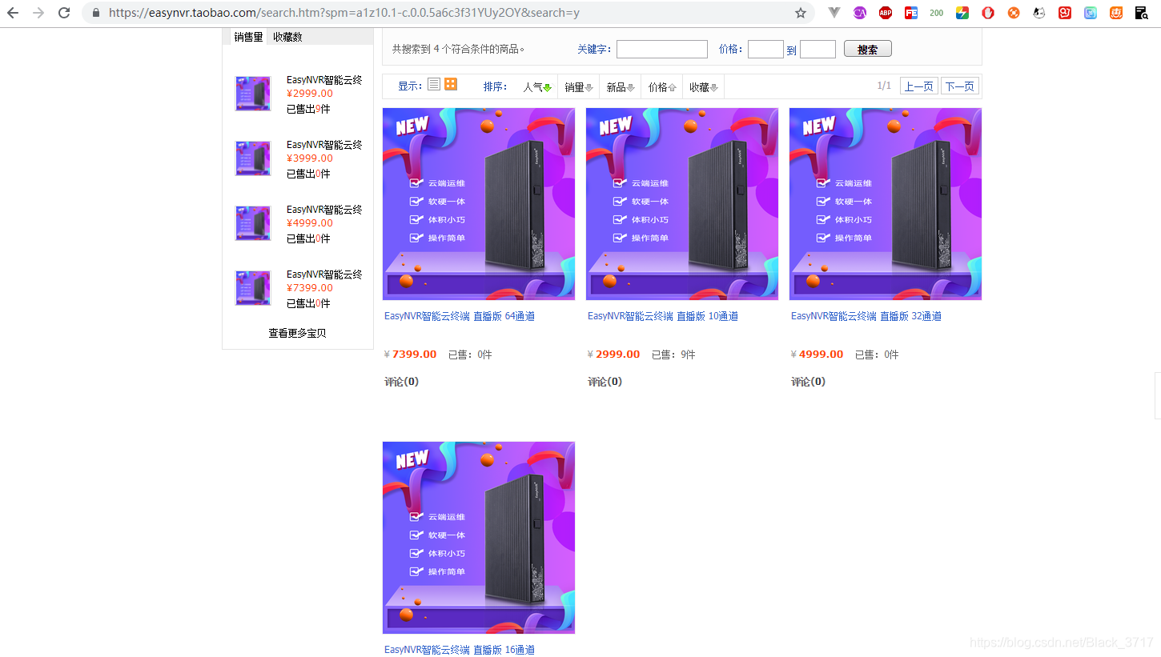Image resolution: width=1161 pixels, height=657 pixels.
Task: Click the 搜索 search button
Action: (x=867, y=50)
